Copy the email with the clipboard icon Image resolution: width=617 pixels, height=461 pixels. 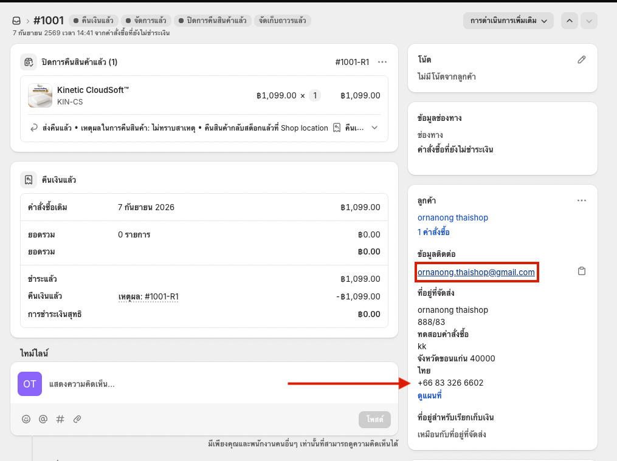(582, 271)
